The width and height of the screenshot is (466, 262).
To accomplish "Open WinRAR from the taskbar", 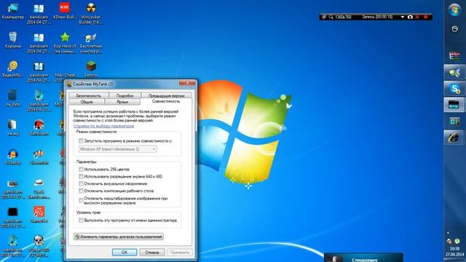I will pyautogui.click(x=454, y=55).
